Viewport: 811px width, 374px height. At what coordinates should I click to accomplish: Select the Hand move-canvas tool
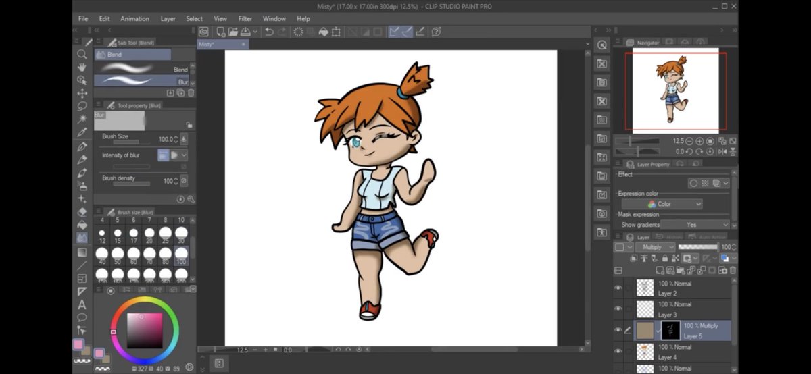point(82,67)
